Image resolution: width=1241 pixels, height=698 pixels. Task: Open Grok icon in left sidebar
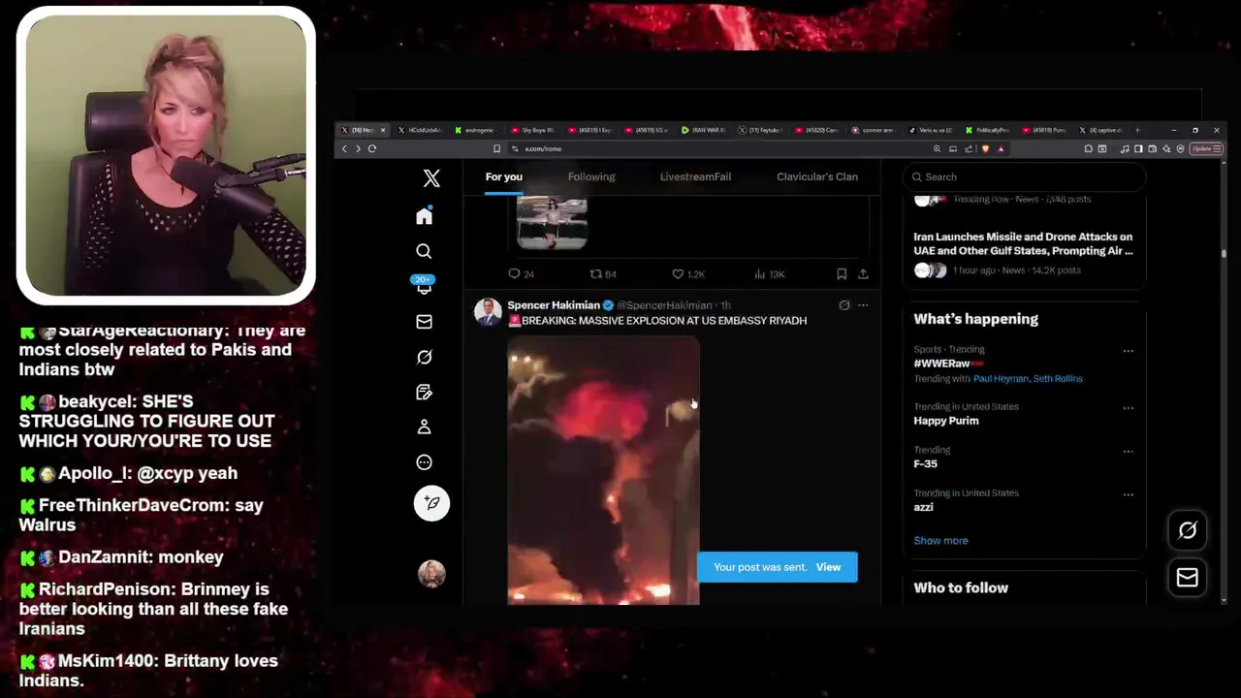tap(424, 357)
